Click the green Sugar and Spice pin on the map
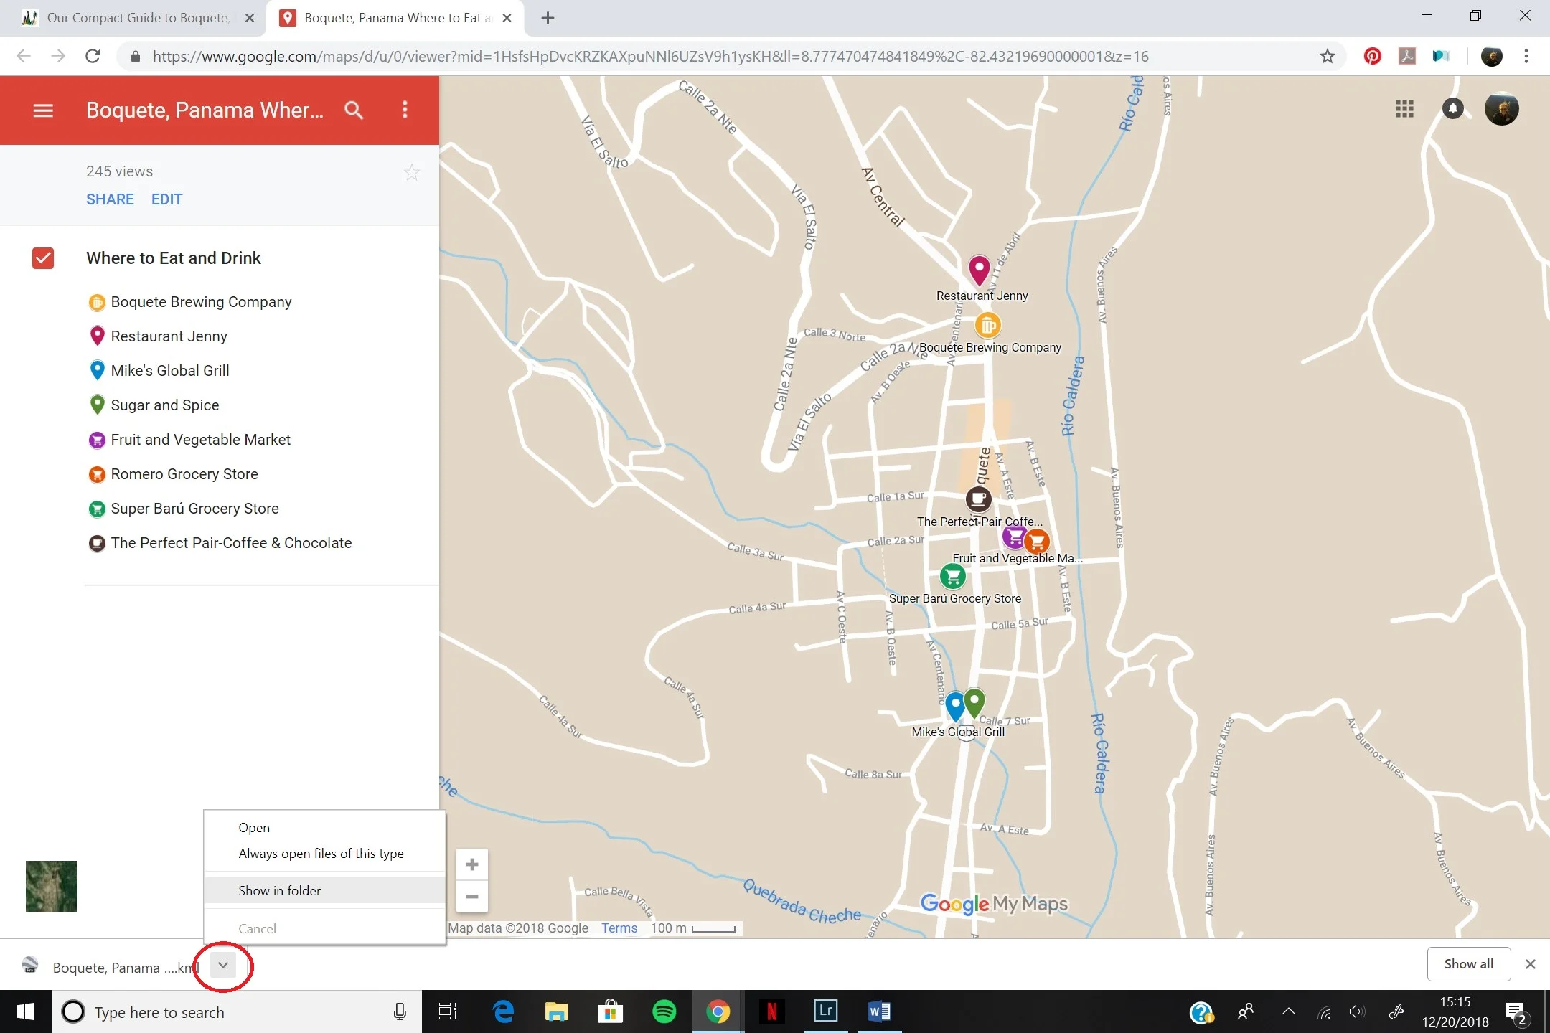The image size is (1550, 1033). (x=974, y=702)
